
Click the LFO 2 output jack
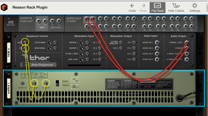[x=121, y=48]
